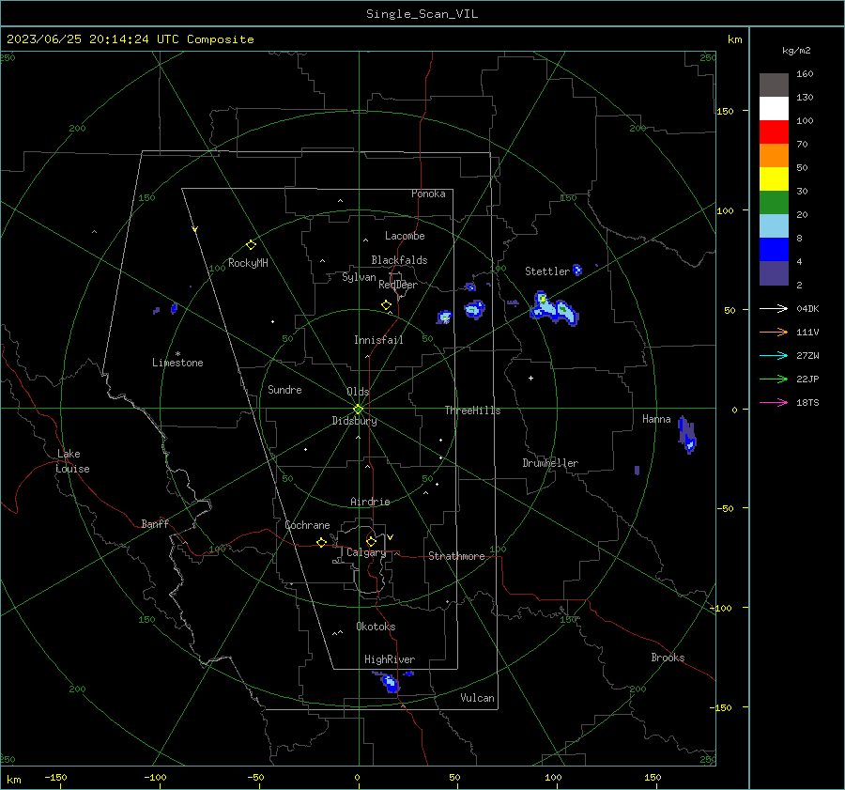Image resolution: width=845 pixels, height=790 pixels.
Task: Select the orange 50-70 legend color
Action: 774,156
